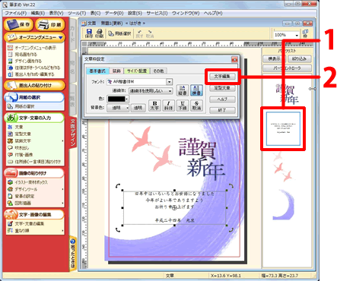This screenshot has height=281, width=337.
Task: Click the 印刷 print button in sidebar
Action: [50, 24]
